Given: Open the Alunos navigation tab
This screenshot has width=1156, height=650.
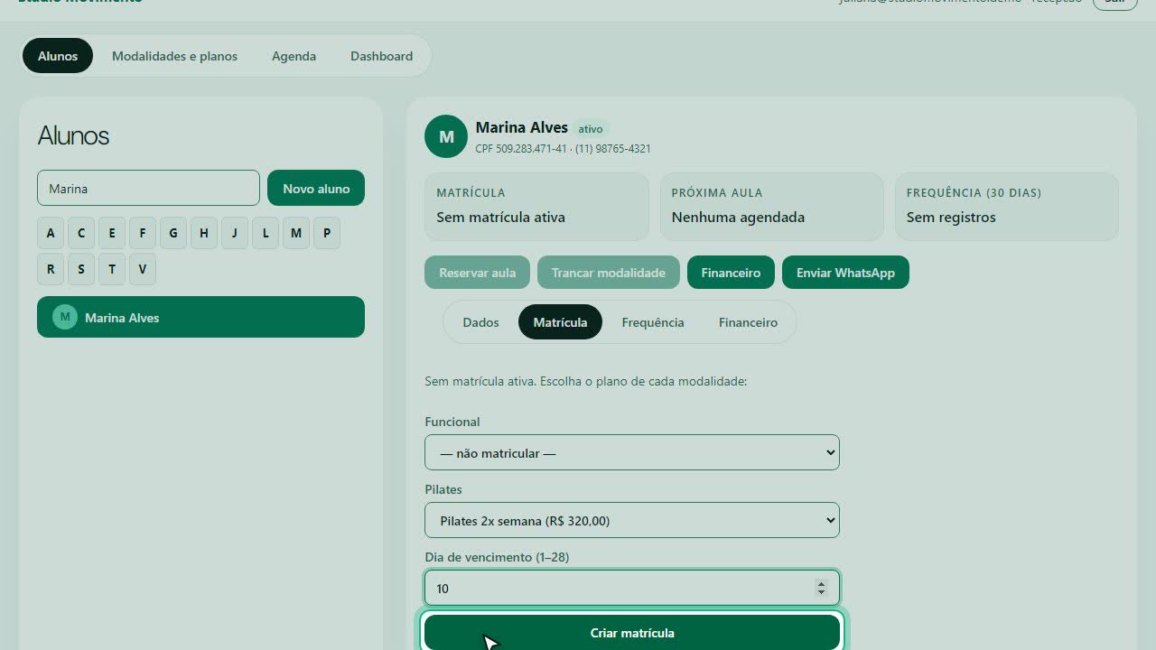Looking at the screenshot, I should click(58, 56).
